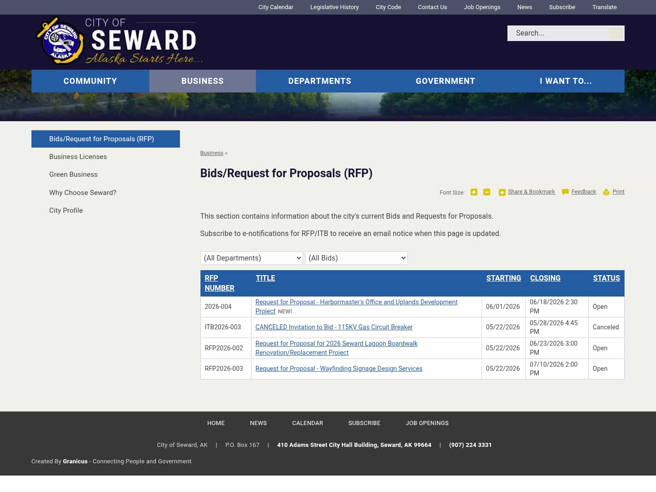Increase font size with plus icon
This screenshot has width=656, height=492.
click(x=474, y=192)
